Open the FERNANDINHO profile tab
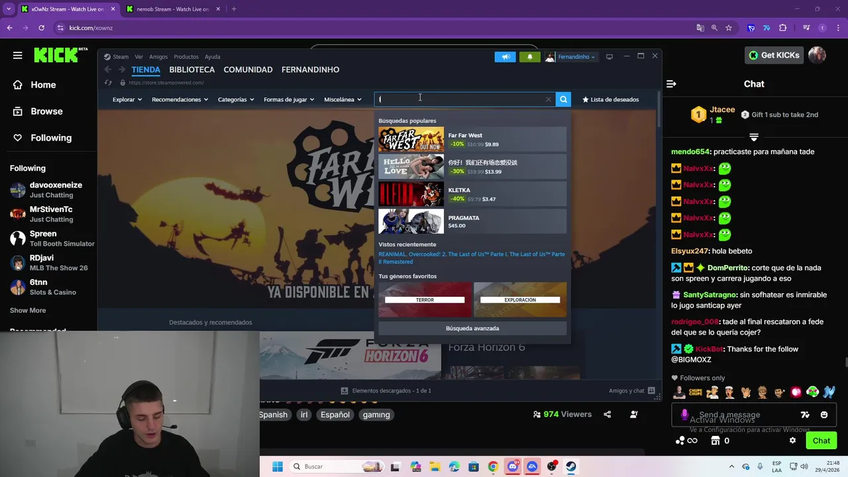Screen dimensions: 848x477 coord(310,70)
